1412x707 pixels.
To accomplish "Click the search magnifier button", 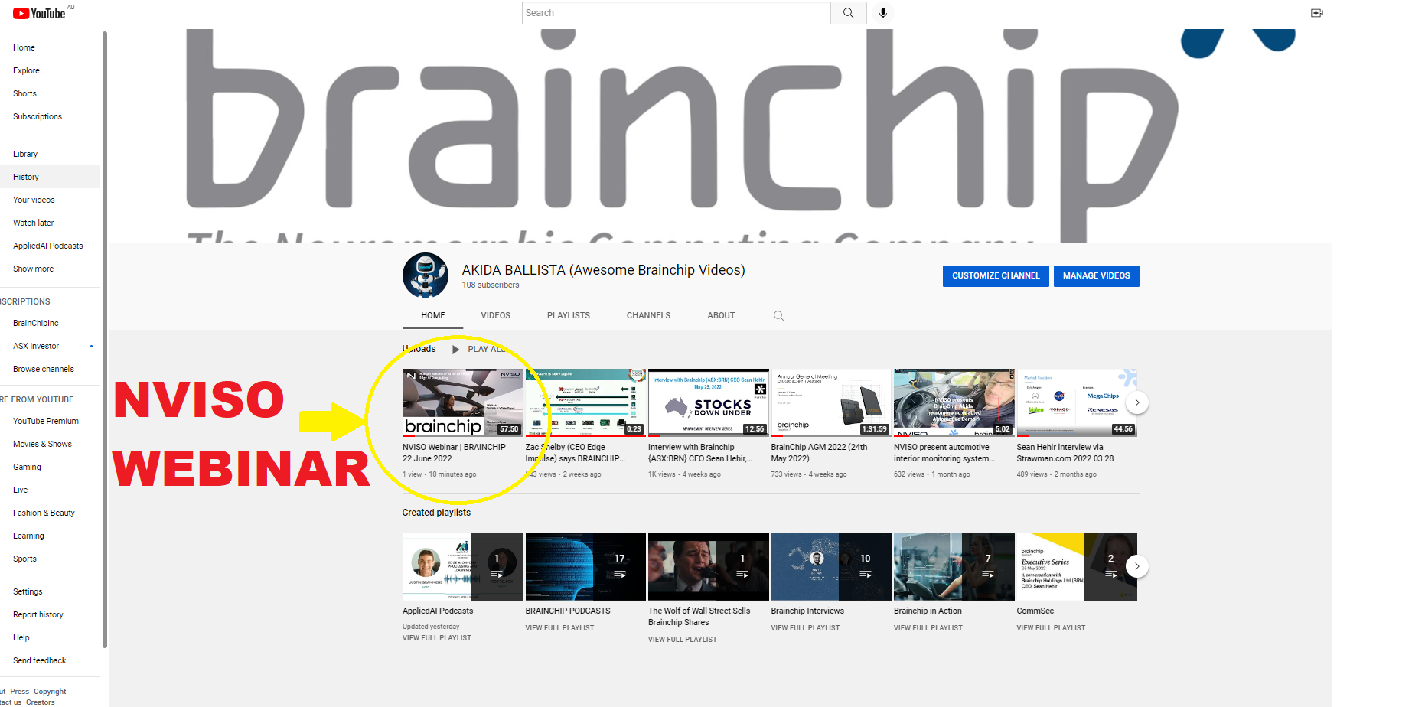I will pos(848,13).
